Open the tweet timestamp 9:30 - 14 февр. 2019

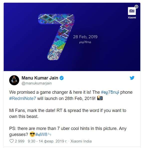click(48, 141)
